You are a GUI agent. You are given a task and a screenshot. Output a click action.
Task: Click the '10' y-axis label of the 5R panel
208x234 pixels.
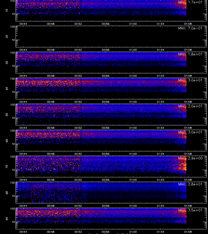tap(13, 118)
